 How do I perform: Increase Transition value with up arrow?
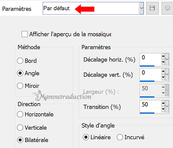(x=163, y=103)
